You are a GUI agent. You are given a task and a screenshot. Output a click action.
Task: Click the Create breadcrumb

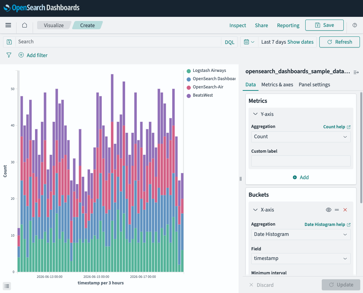[x=87, y=25]
